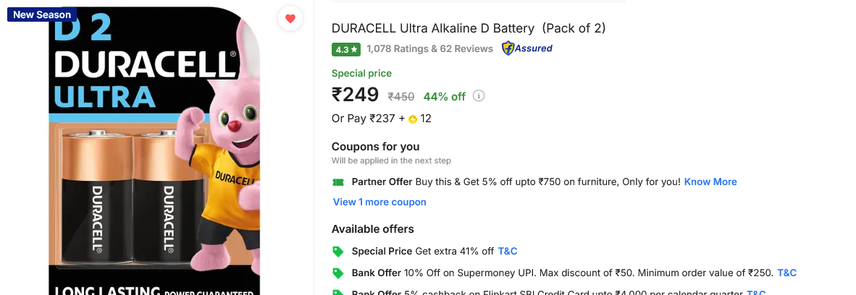
Task: Click the Supermoney UPI Bank Offer tag icon
Action: [337, 273]
